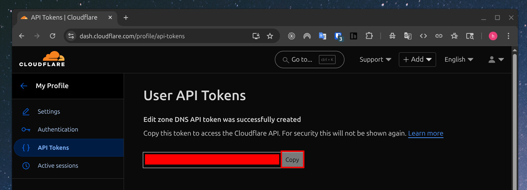527x190 pixels.
Task: Click the black bookmark-panel extension icon
Action: pos(353,36)
